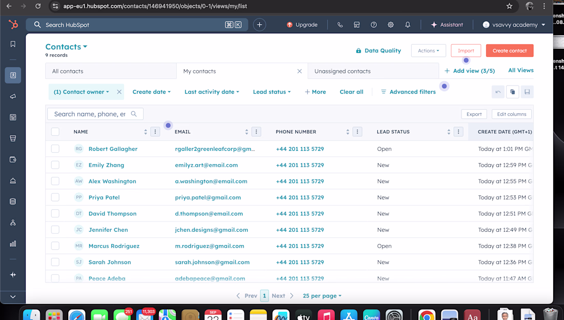Click the Export button
Image resolution: width=564 pixels, height=320 pixels.
(x=474, y=114)
